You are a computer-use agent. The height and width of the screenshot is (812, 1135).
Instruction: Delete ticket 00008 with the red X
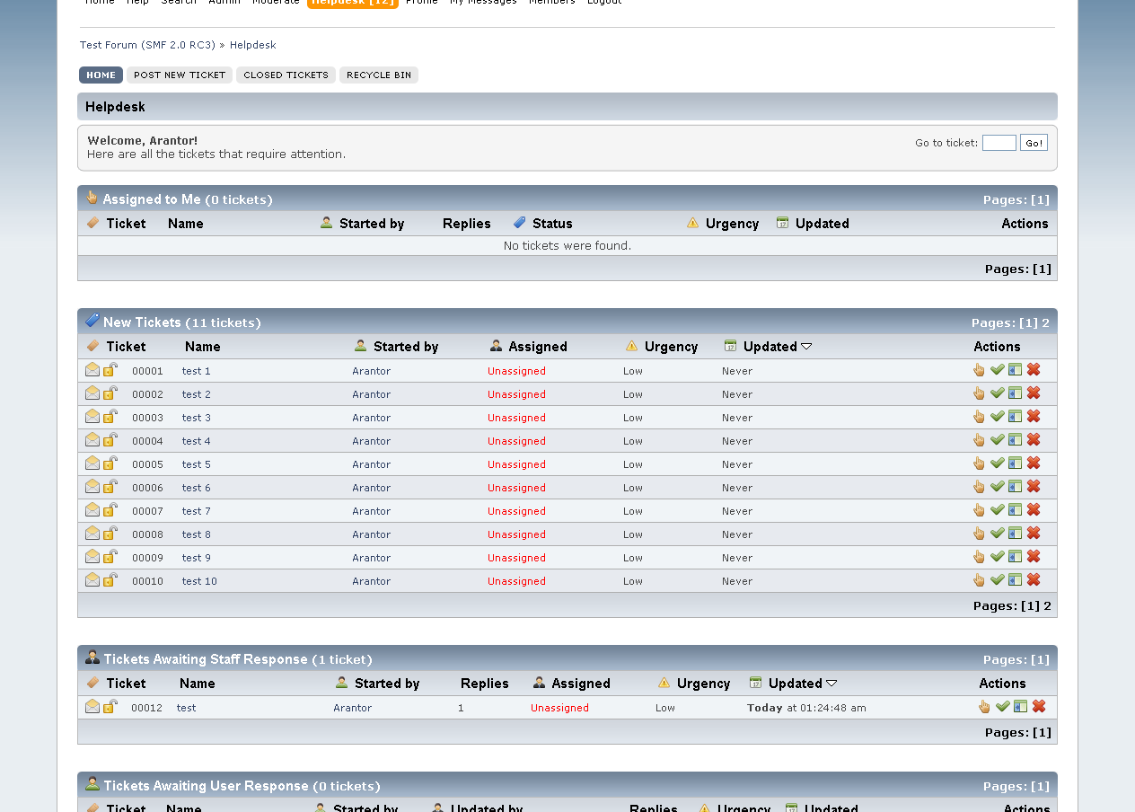[1034, 533]
